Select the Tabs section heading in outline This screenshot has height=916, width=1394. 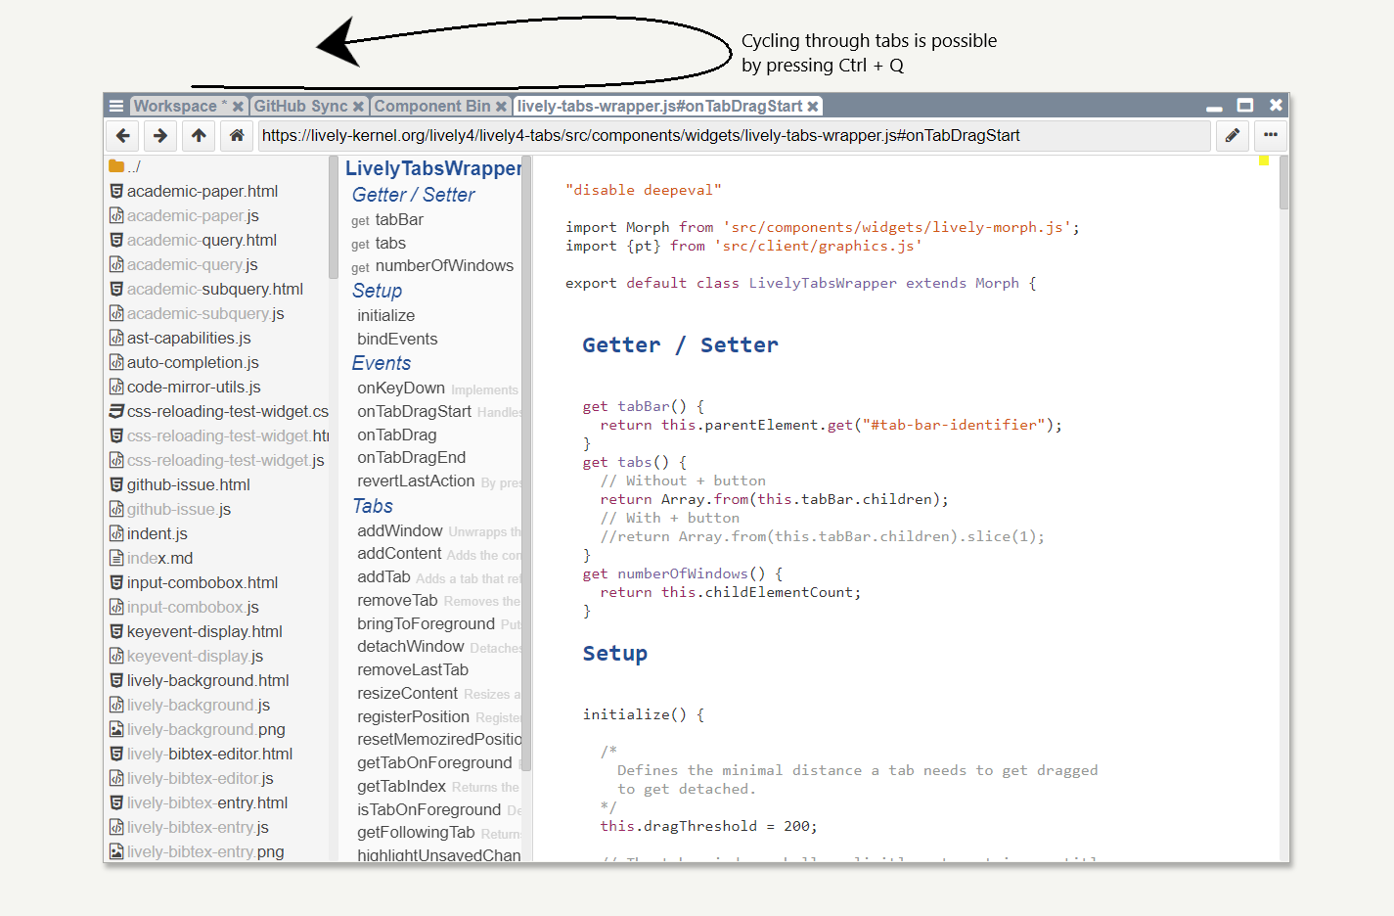pos(373,506)
